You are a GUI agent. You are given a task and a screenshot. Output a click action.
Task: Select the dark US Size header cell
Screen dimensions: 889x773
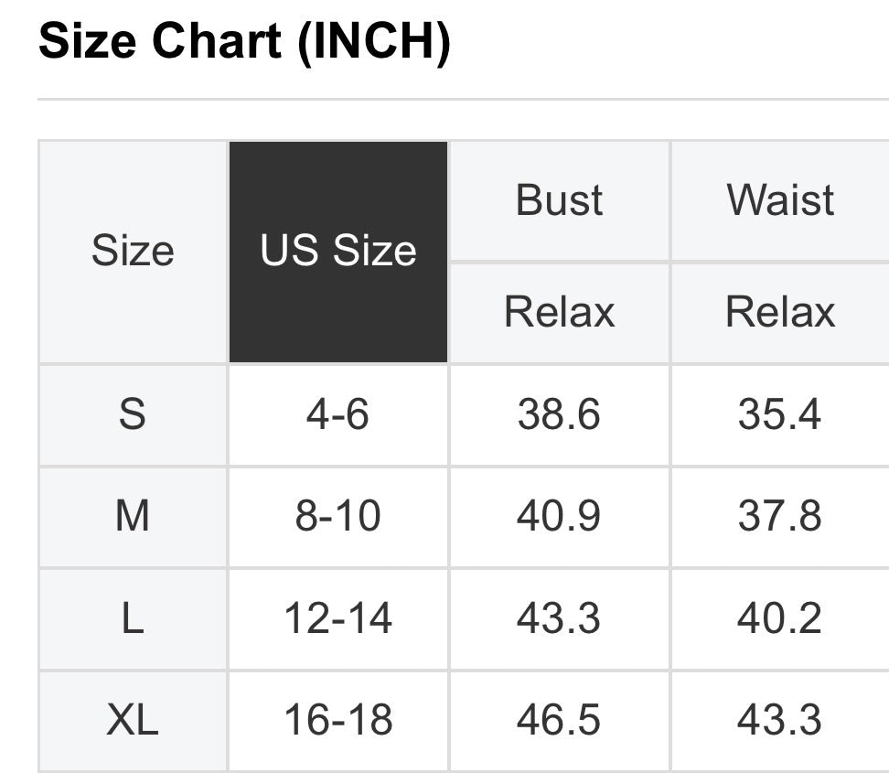(x=338, y=252)
